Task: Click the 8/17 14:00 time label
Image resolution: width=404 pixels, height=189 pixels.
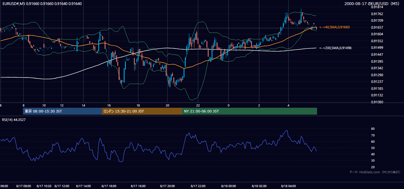Action: (x=83, y=186)
